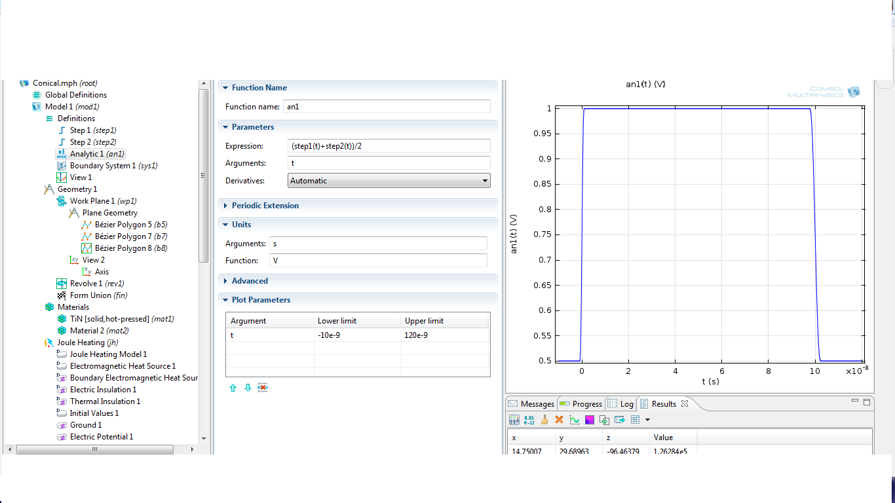Click the Full Precision 8.85e-12 icon

[529, 420]
